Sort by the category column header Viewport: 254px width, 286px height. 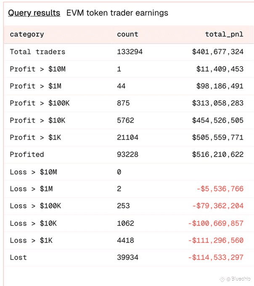click(27, 34)
